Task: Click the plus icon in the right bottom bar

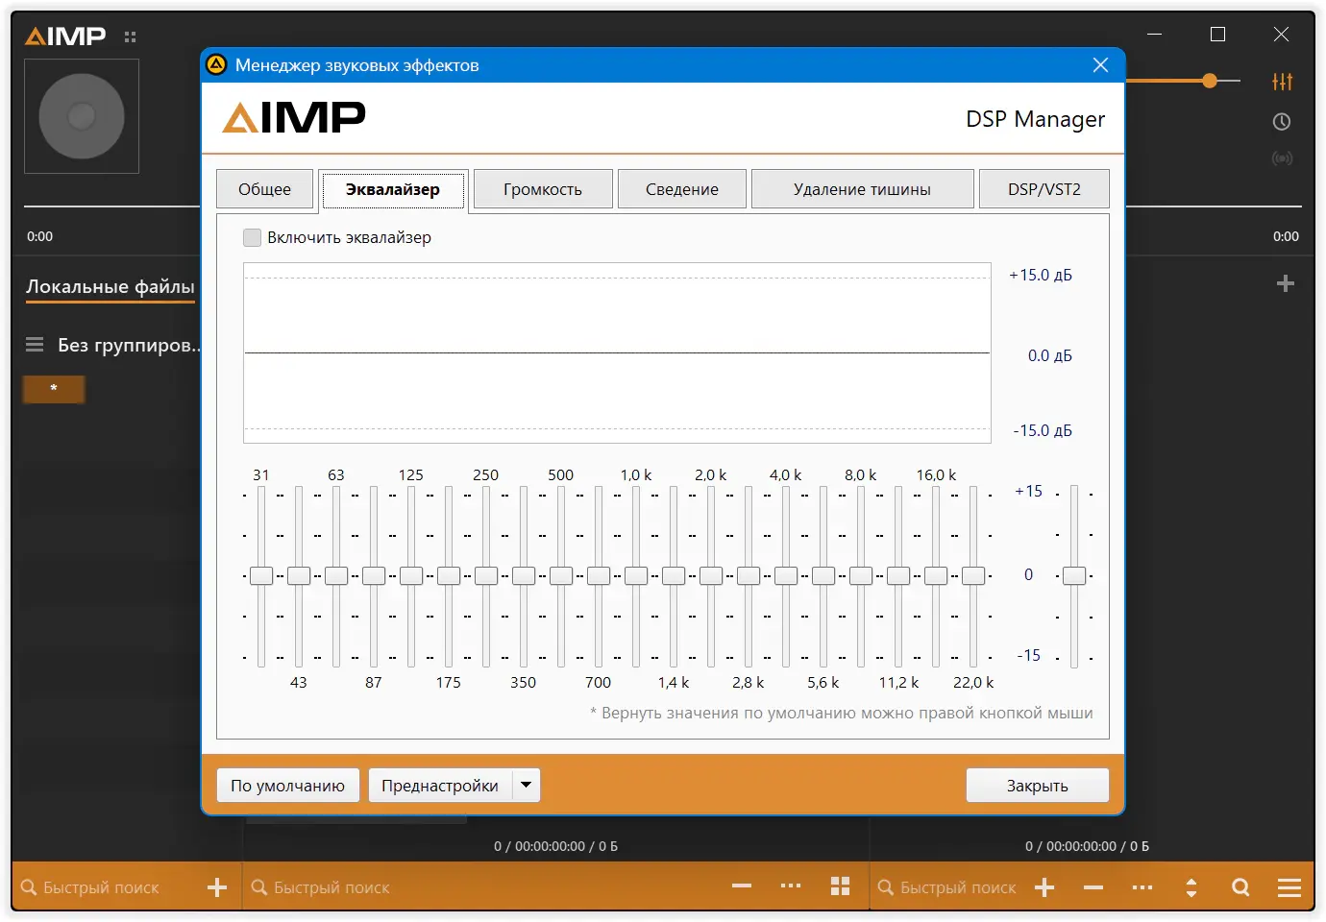Action: point(1044,887)
